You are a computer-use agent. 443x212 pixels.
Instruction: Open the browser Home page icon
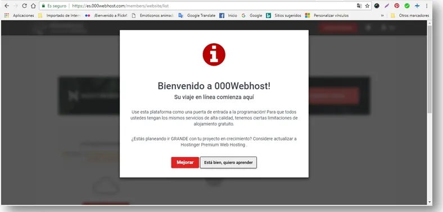33,6
